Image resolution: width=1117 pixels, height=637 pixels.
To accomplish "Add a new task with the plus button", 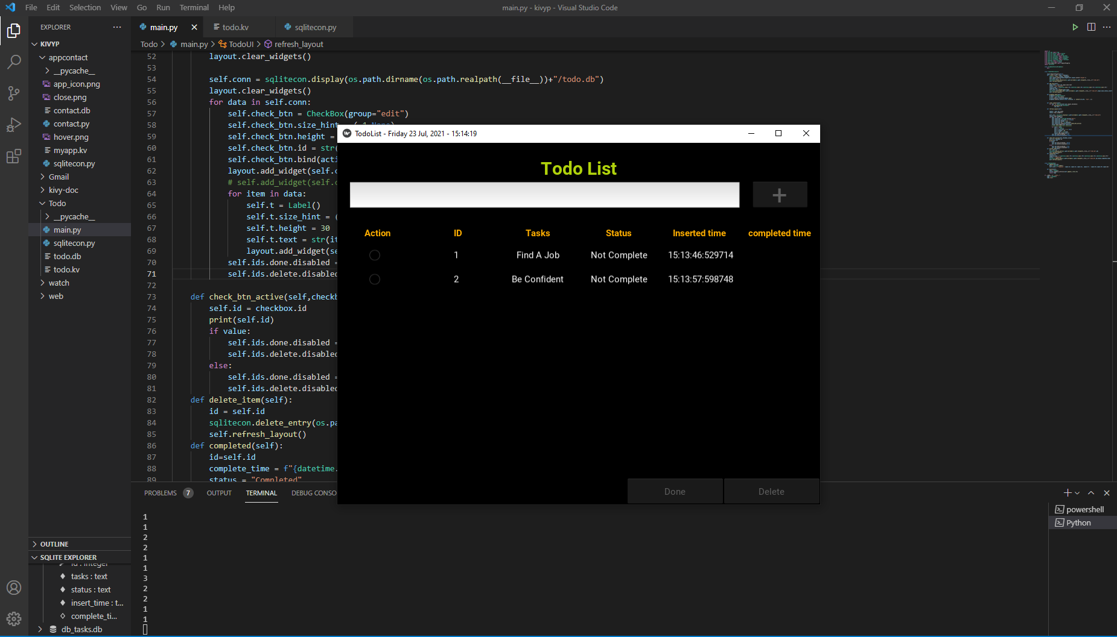I will coord(780,194).
